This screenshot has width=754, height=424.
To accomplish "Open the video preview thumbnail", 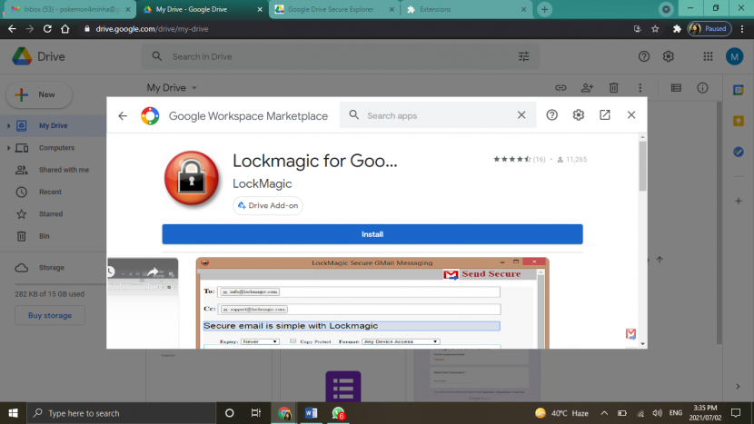I will tap(143, 303).
